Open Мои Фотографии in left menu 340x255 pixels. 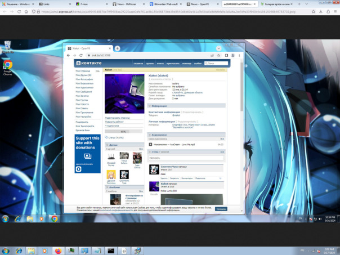coord(84,79)
